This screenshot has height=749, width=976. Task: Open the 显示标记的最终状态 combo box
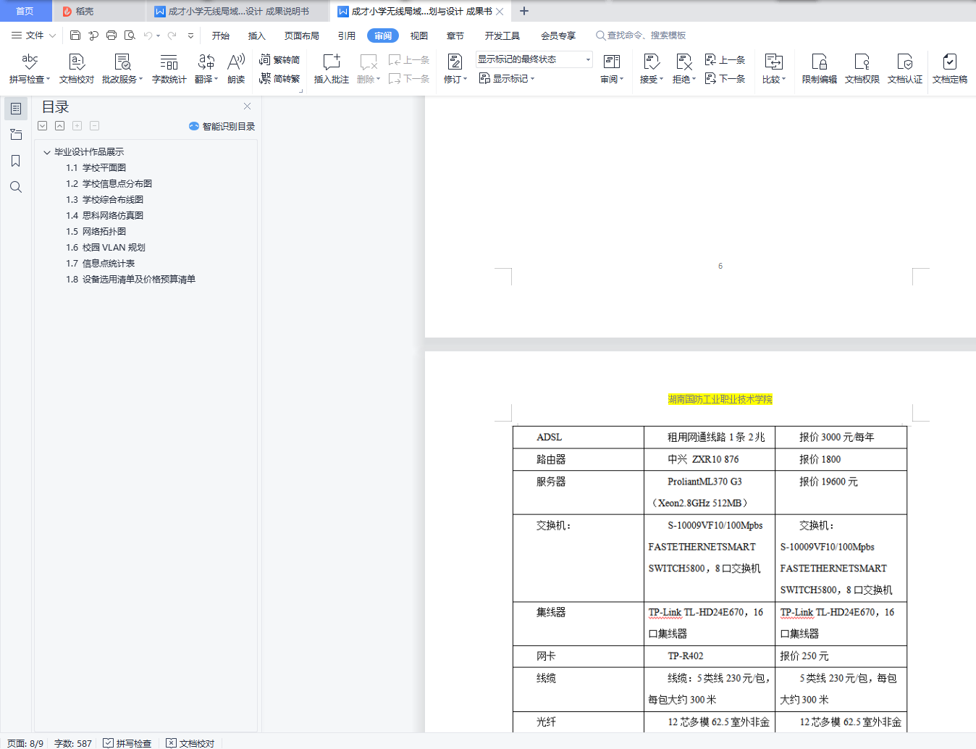(534, 59)
